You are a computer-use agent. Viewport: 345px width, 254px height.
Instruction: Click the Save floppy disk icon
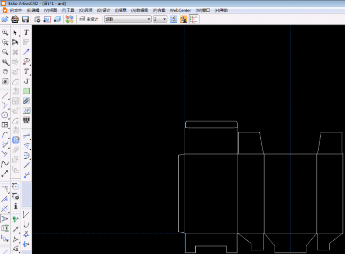tap(25, 20)
